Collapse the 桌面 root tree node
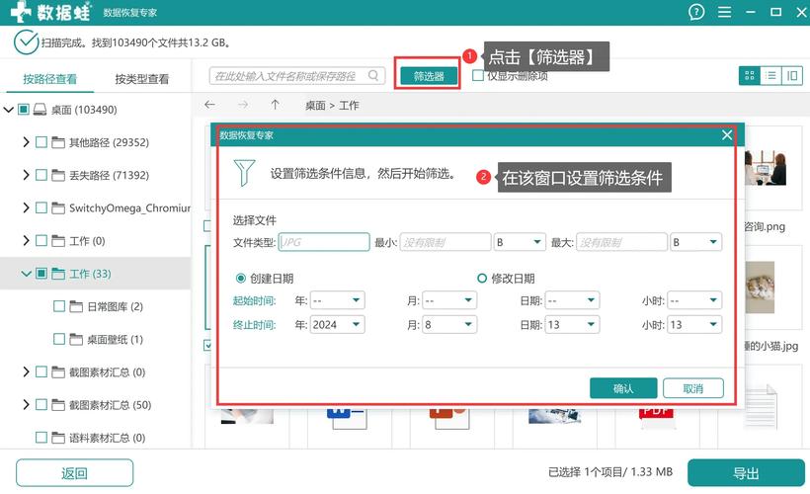 [x=8, y=109]
